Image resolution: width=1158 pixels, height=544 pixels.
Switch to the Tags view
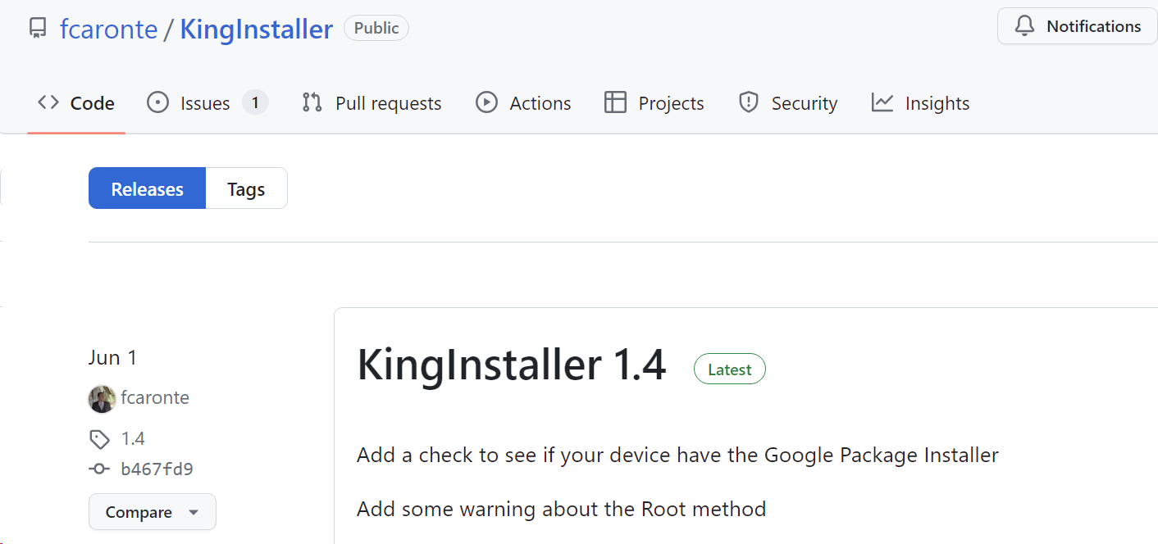246,188
